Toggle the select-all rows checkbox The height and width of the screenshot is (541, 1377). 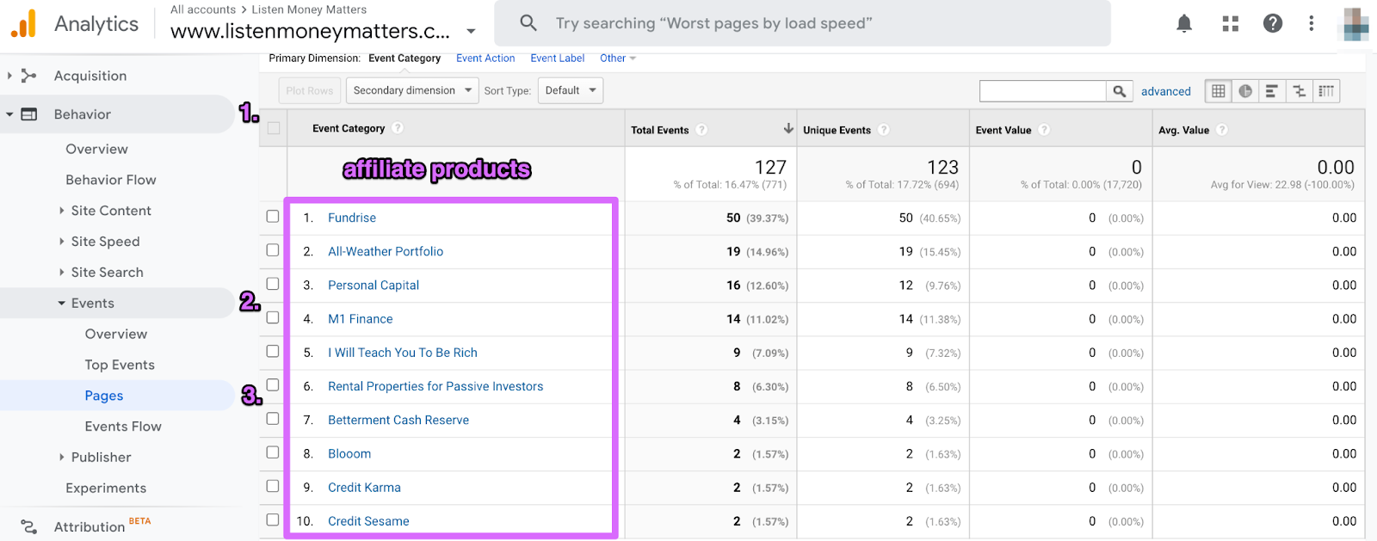(x=274, y=128)
